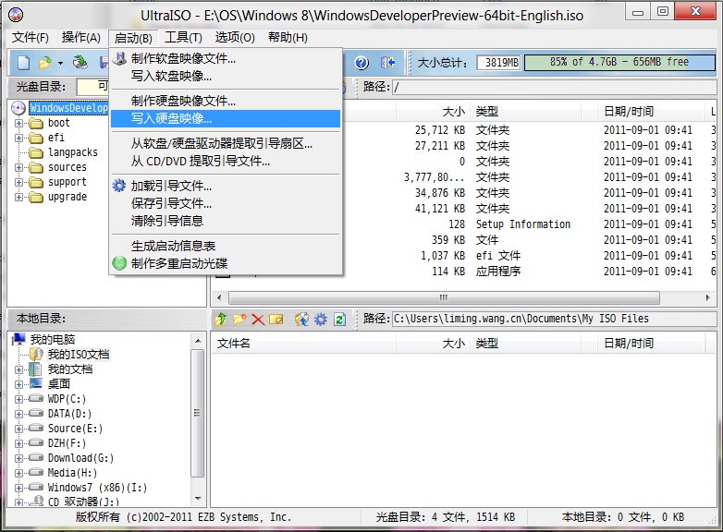Expand the boot folder node
Image resolution: width=723 pixels, height=532 pixels.
coord(18,123)
